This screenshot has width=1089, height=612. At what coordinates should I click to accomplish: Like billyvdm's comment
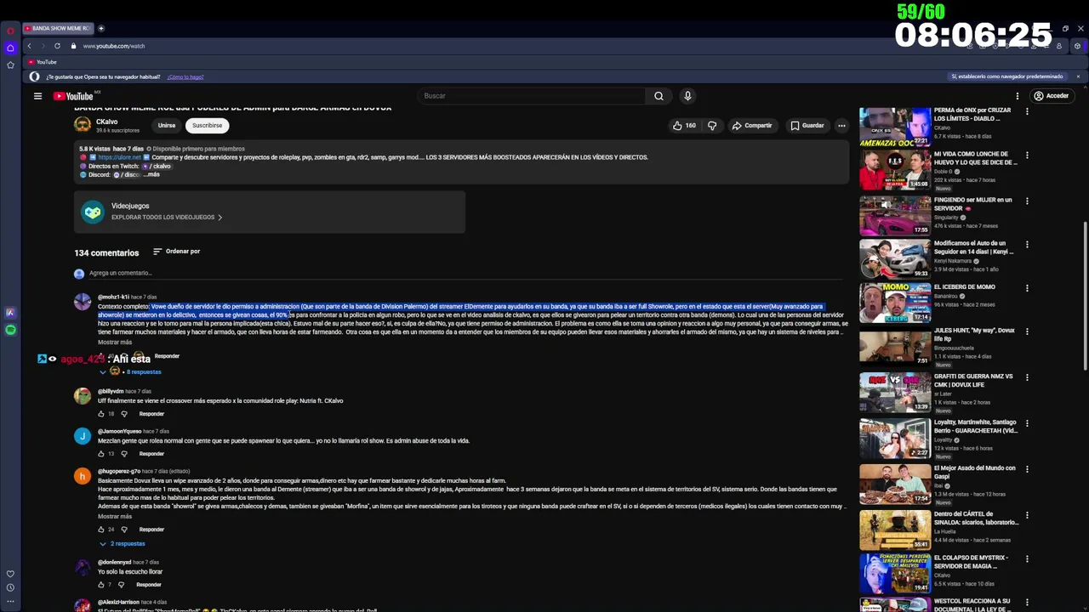coord(100,414)
